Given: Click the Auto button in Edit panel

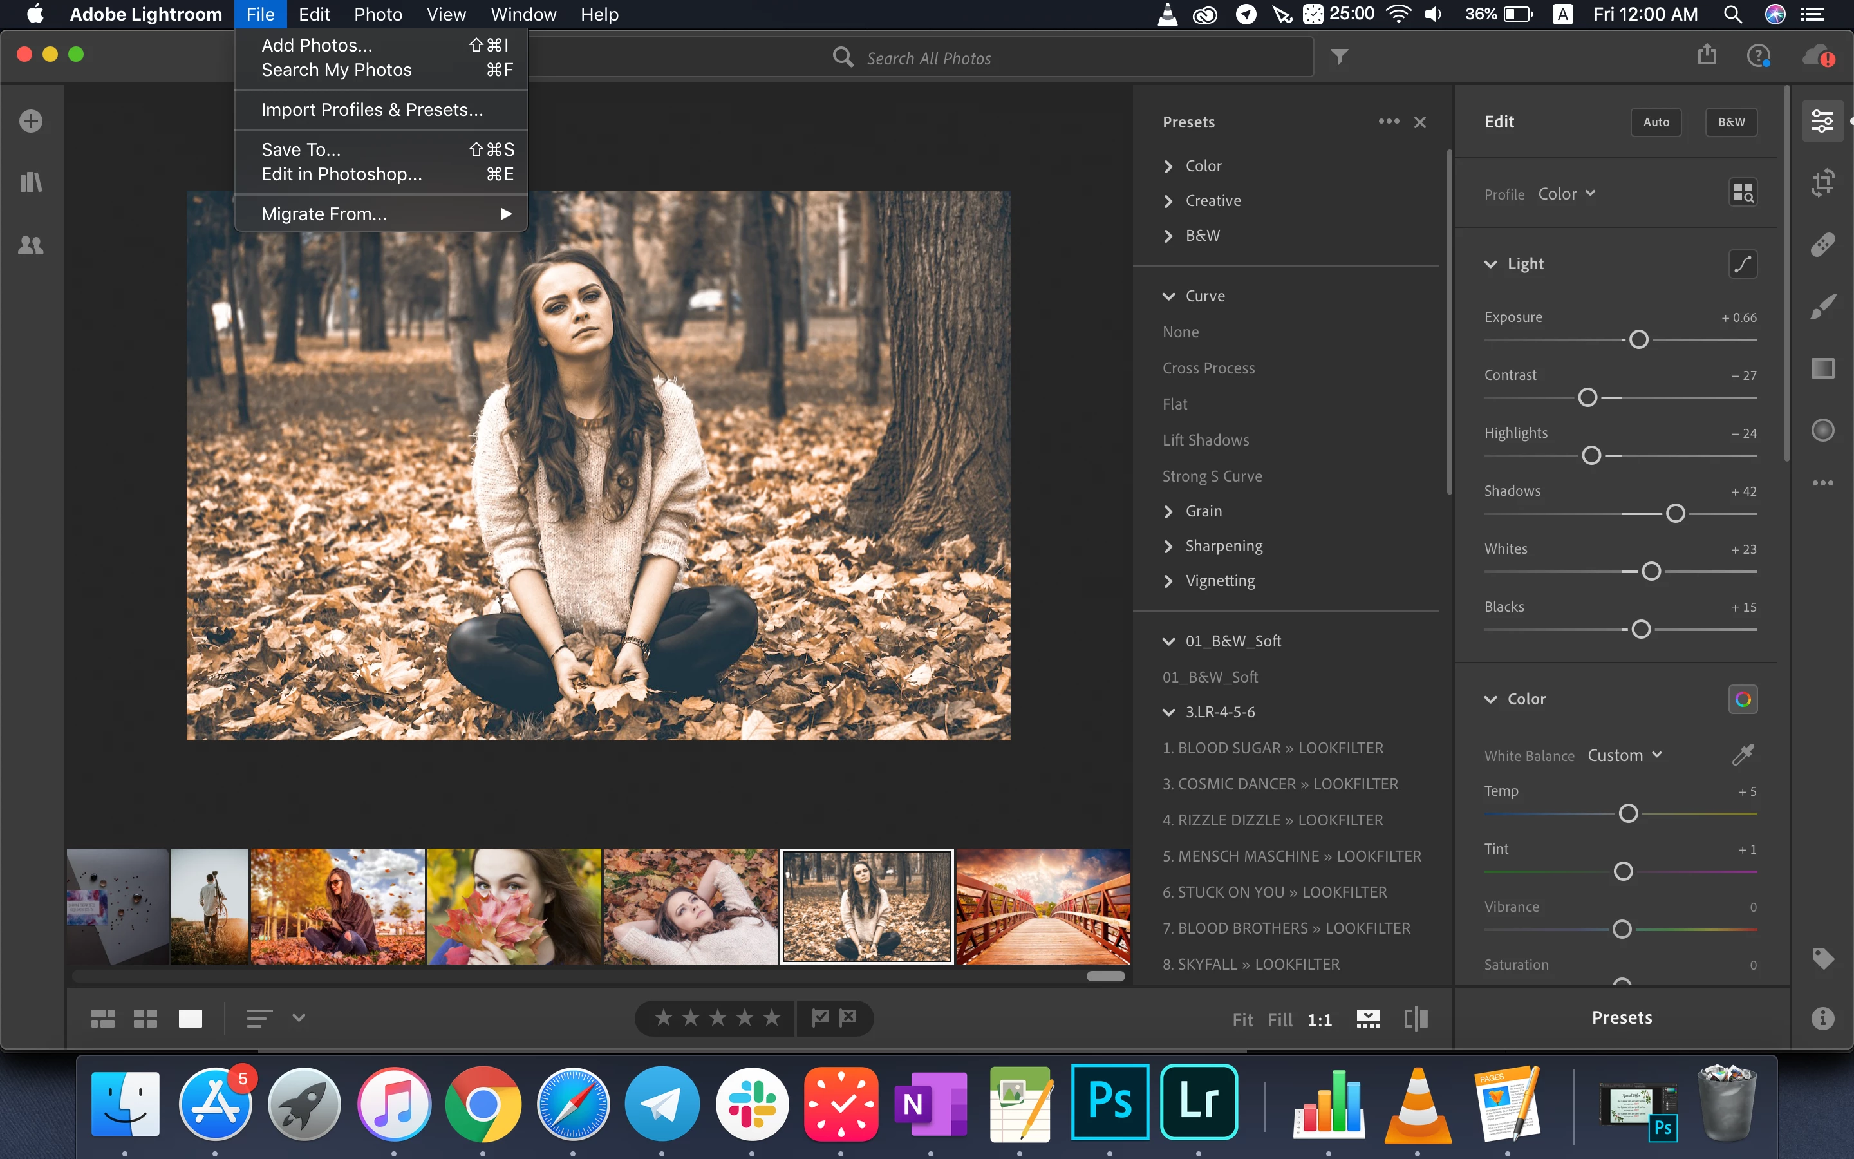Looking at the screenshot, I should [1656, 122].
